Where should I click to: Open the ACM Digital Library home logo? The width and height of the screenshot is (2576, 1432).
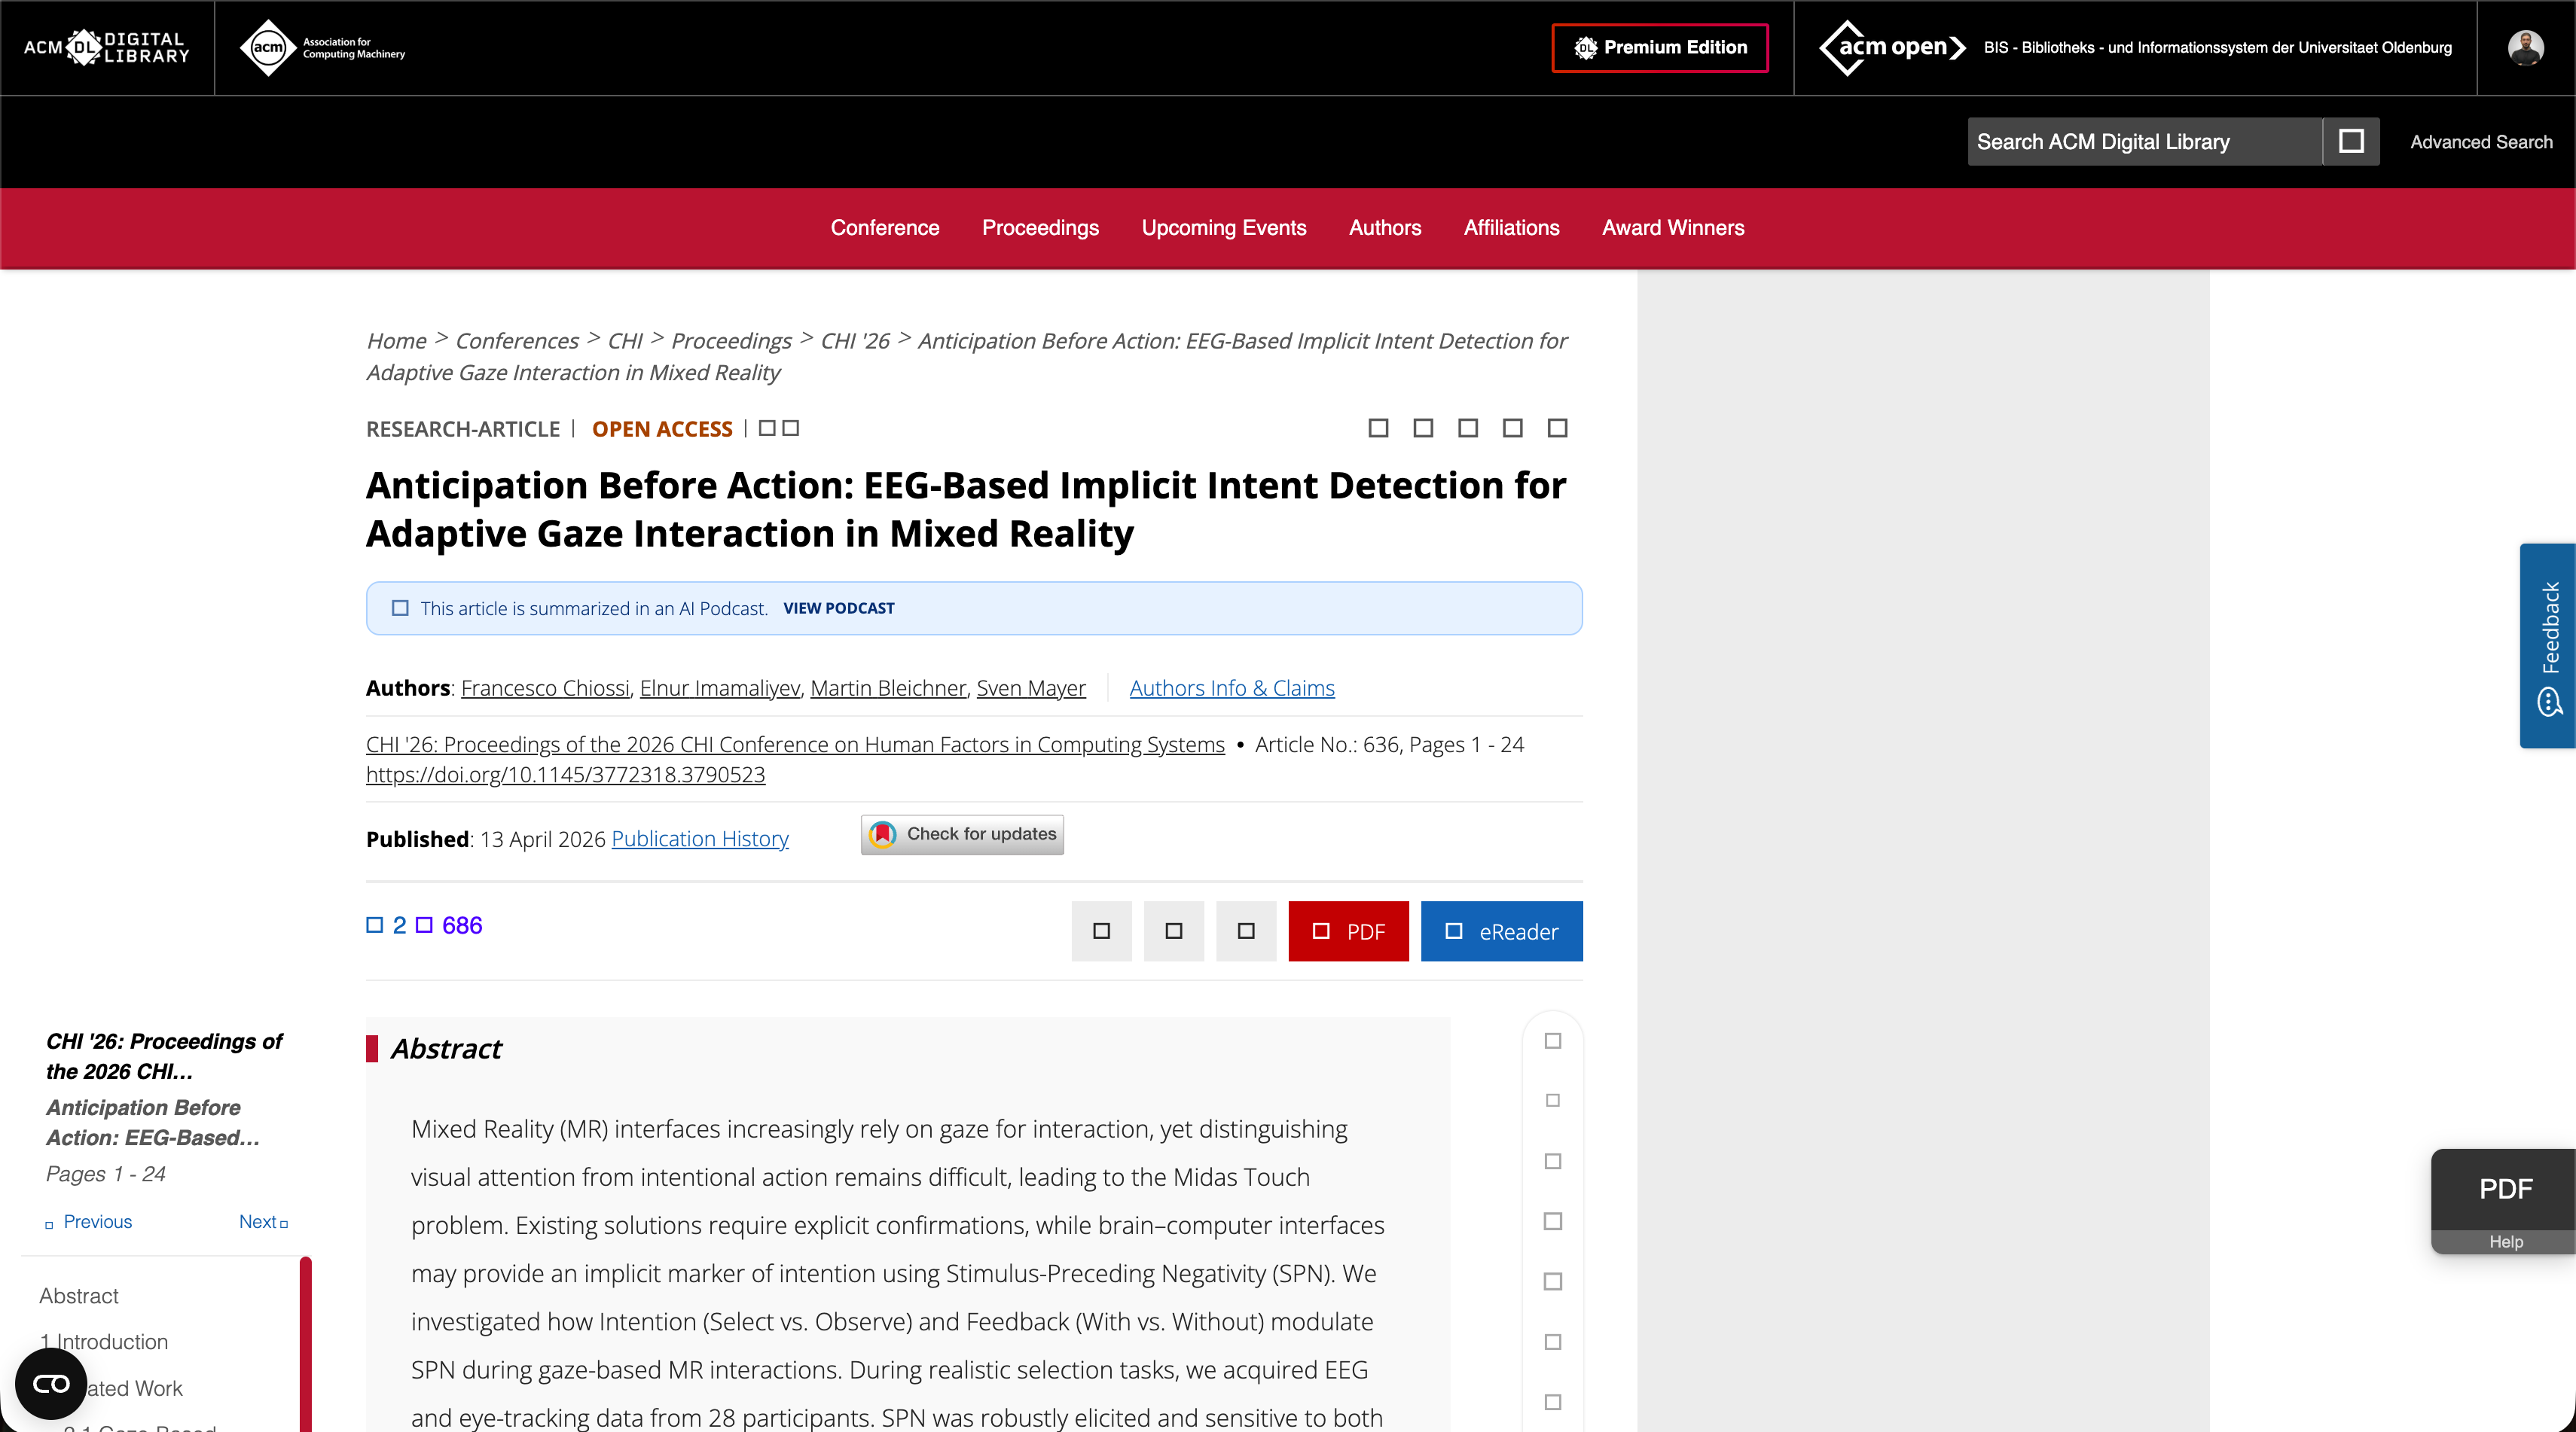click(106, 47)
